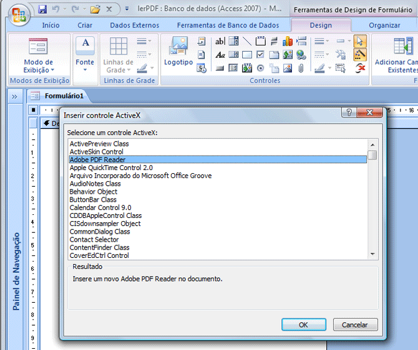Select the Tab Control icon
Screen dimensions: 418x350
(274, 55)
